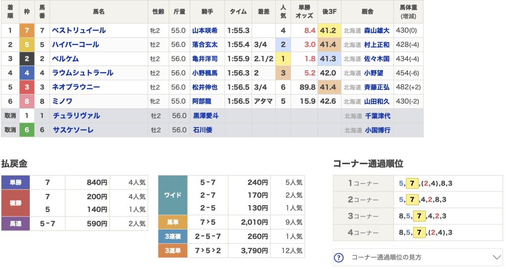Open horse page for ベストリュイール

79,30
